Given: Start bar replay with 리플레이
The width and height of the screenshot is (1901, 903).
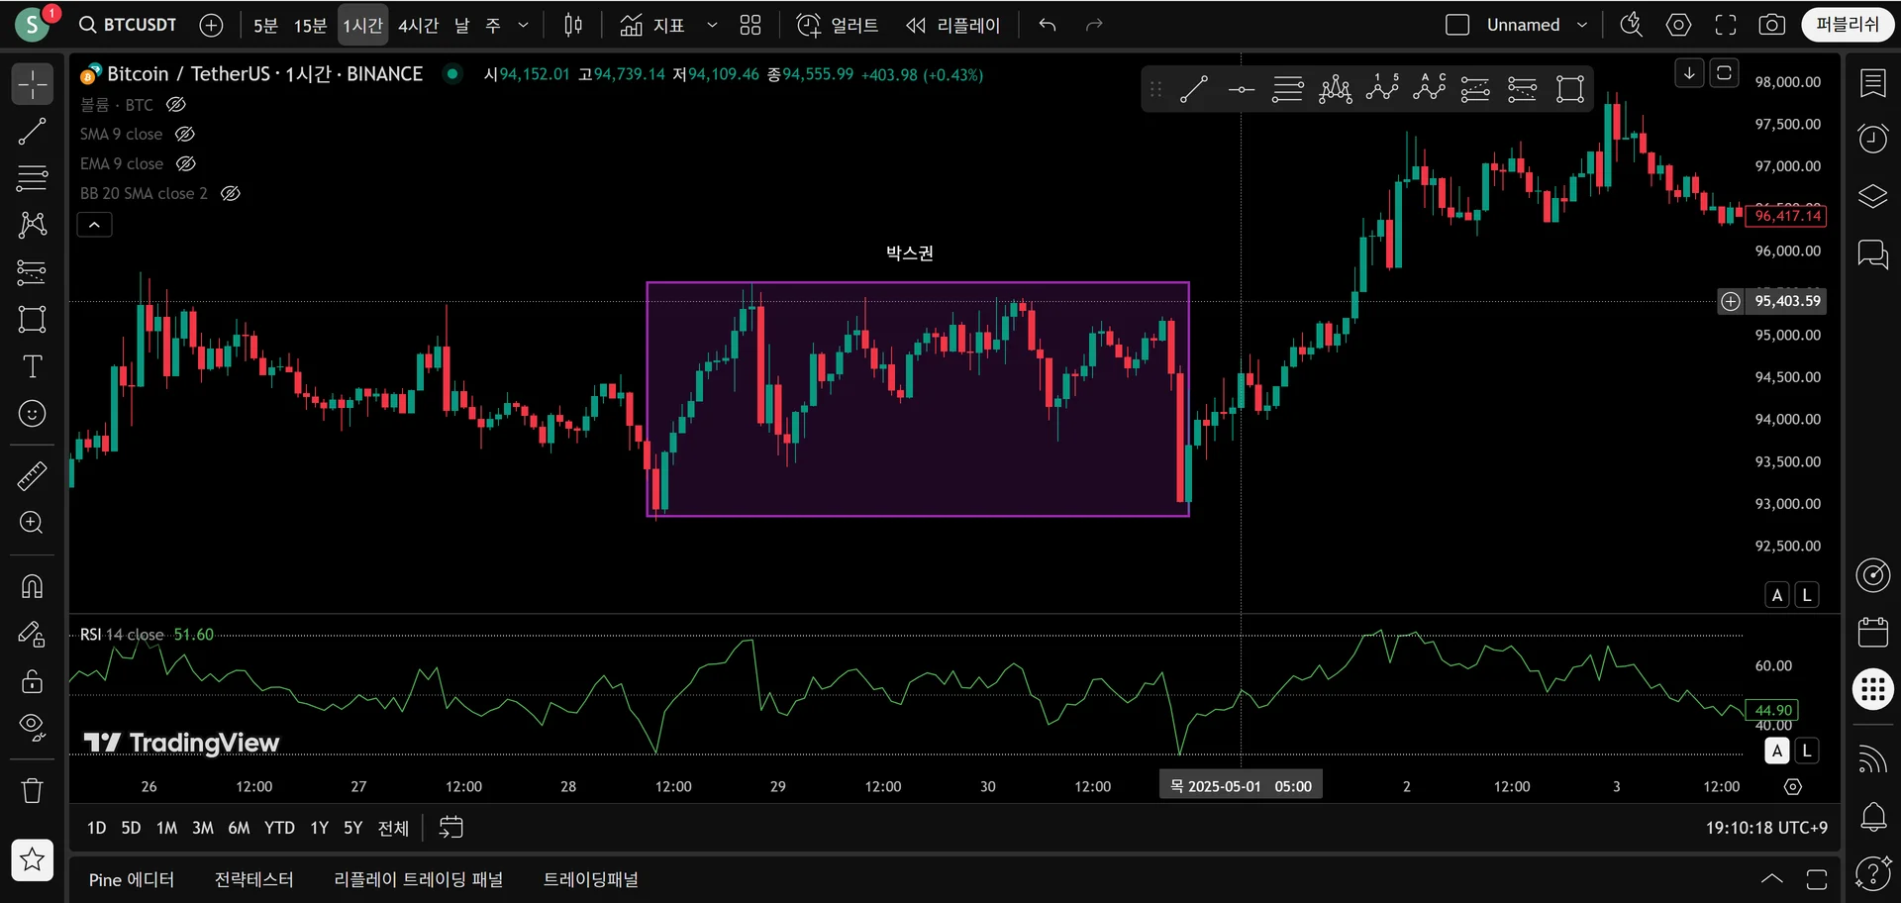Looking at the screenshot, I should [953, 25].
